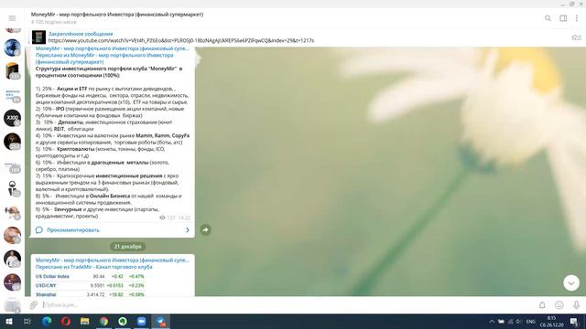The height and width of the screenshot is (329, 586).
Task: Click the network signal tray icon
Action: coord(510,322)
